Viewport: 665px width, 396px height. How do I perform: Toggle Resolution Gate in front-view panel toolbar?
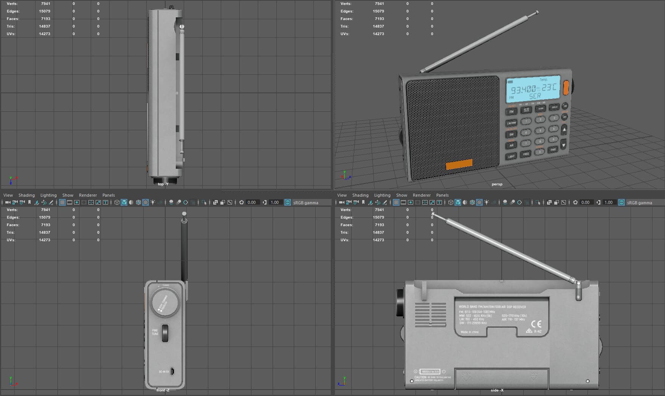click(x=77, y=202)
